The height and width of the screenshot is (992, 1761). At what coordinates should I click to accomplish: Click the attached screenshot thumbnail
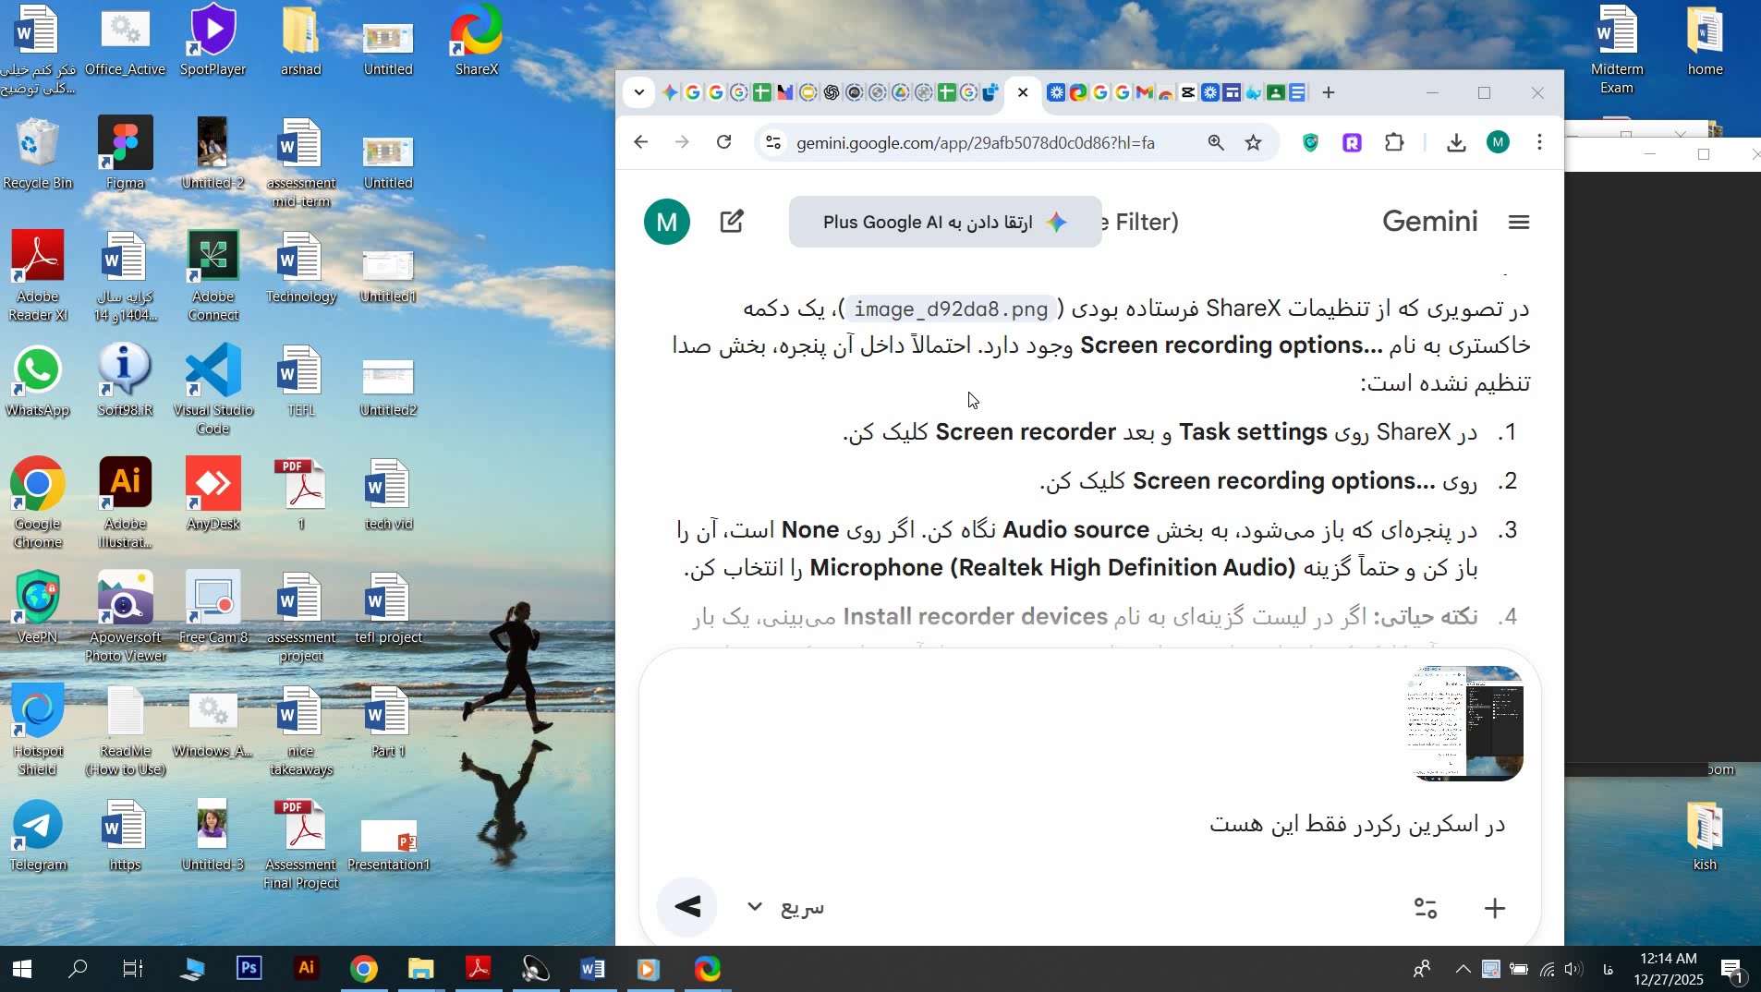(1465, 723)
